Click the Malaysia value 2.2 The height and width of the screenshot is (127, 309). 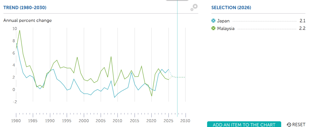pos(301,29)
